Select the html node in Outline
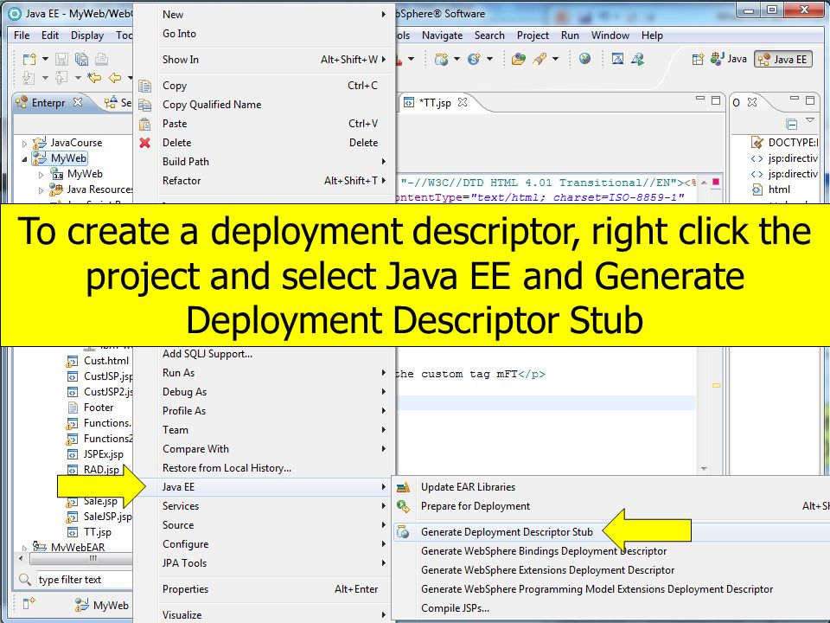Screen dimensions: 830x623 click(x=771, y=189)
